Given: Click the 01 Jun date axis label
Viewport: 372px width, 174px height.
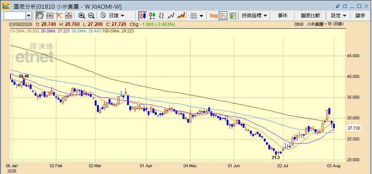Looking at the screenshot, I should [234, 166].
